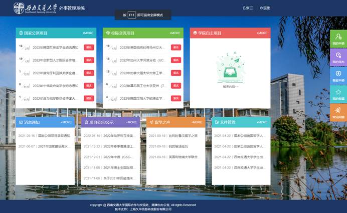Open the blue shield sidebar icon

(x=338, y=75)
